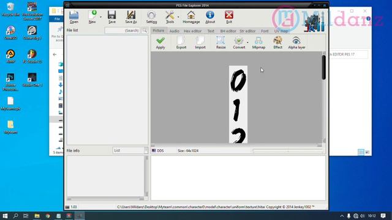Image resolution: width=392 pixels, height=220 pixels.
Task: Click the DDS format label
Action: (160, 151)
